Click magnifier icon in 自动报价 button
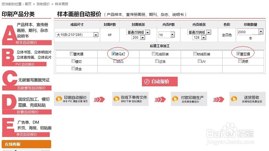269x151 pixels. (x=147, y=82)
